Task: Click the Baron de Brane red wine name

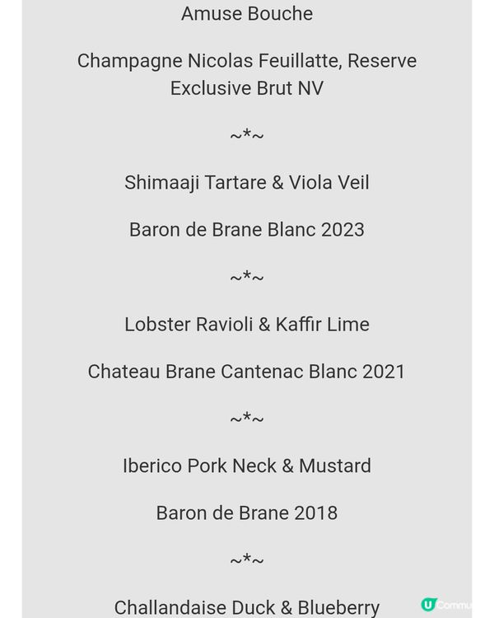Action: coord(222,513)
